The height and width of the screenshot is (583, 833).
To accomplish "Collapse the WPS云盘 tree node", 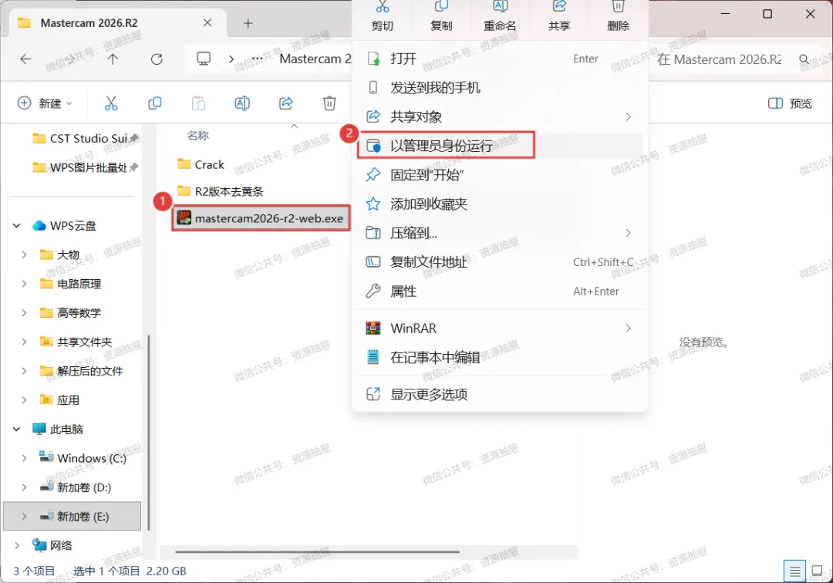I will click(x=16, y=226).
